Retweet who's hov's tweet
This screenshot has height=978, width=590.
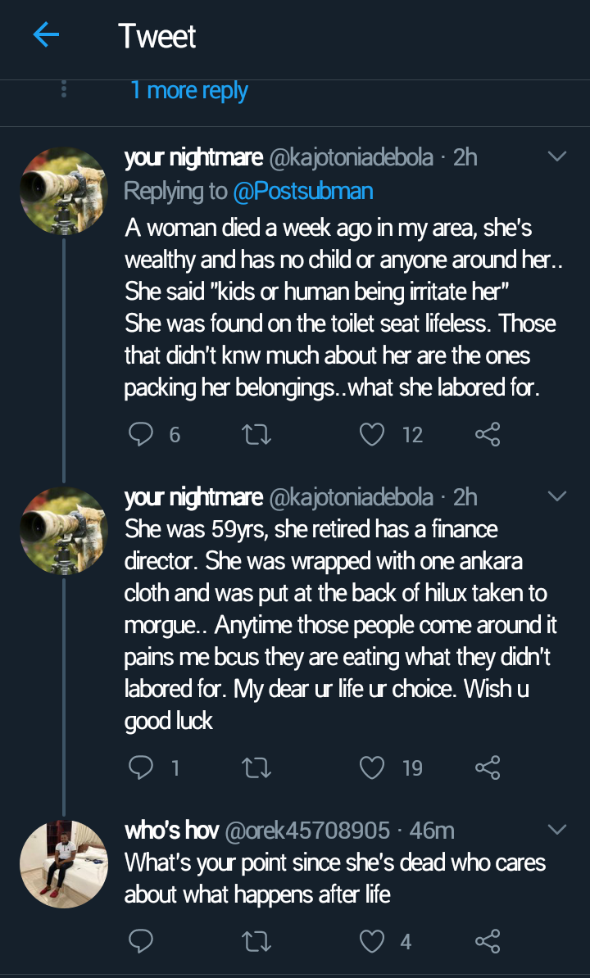click(257, 941)
